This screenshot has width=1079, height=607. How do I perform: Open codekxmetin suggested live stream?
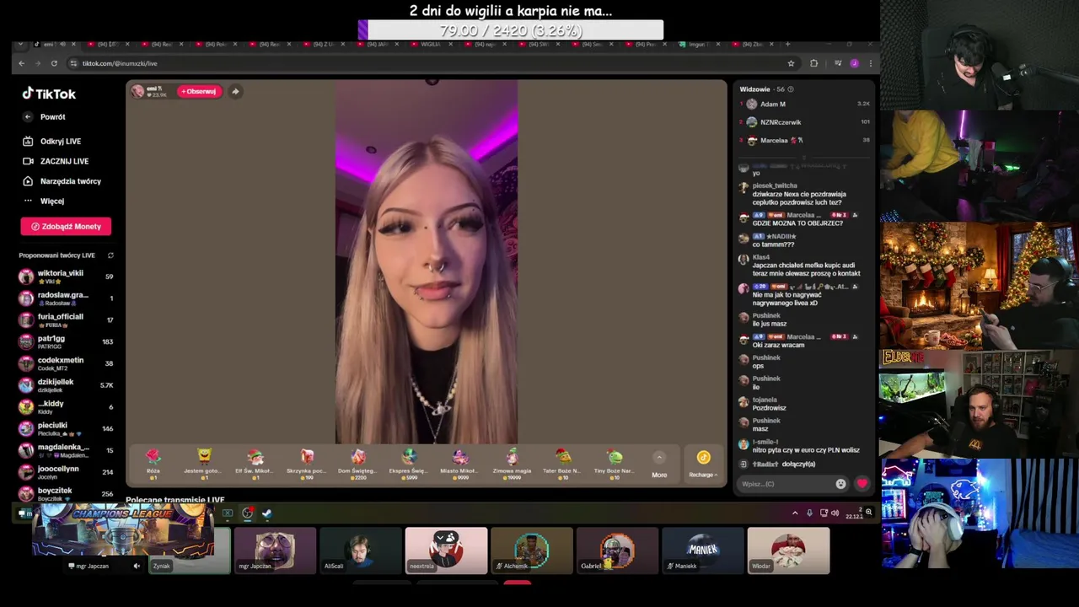[x=66, y=363]
